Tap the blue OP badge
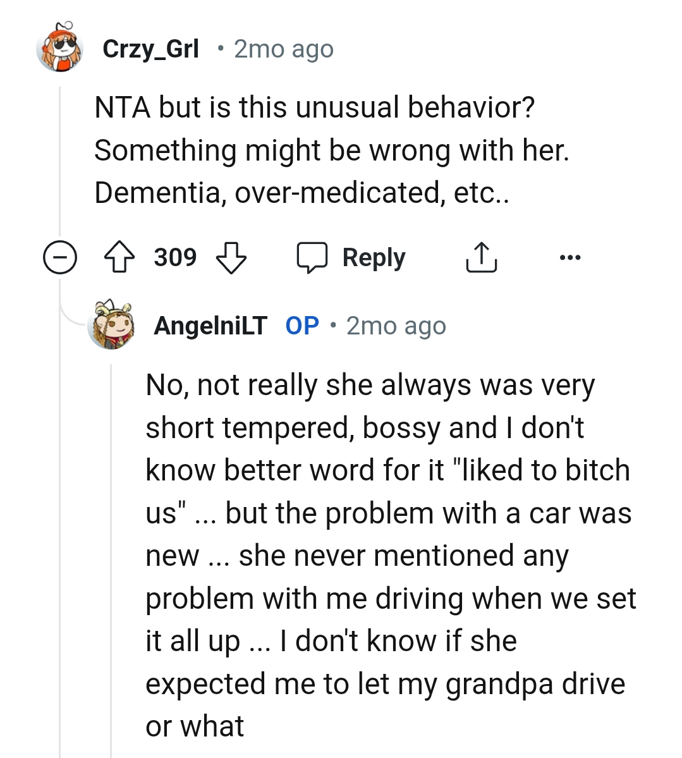The image size is (682, 758). pyautogui.click(x=302, y=326)
